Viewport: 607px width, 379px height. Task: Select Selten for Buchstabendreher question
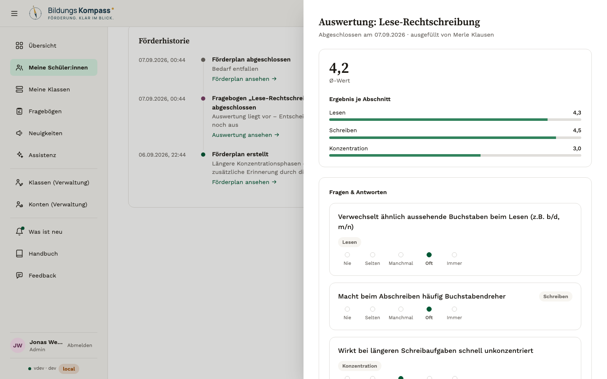coord(373,309)
